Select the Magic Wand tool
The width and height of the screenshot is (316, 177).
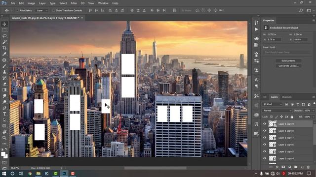(x=4, y=42)
